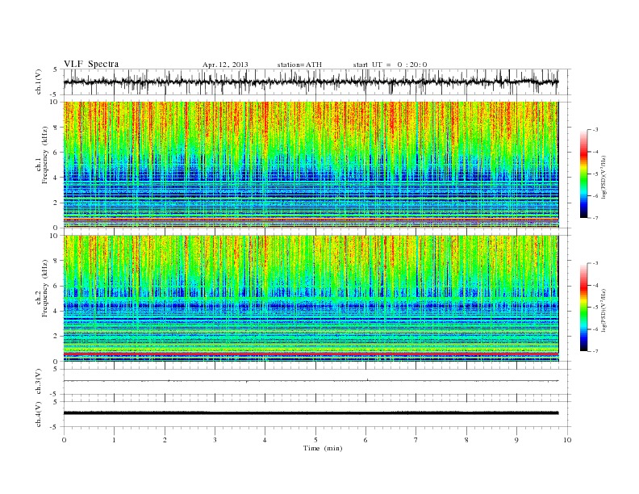Click the ch.1 PSD color bar
The height and width of the screenshot is (494, 639).
point(583,174)
